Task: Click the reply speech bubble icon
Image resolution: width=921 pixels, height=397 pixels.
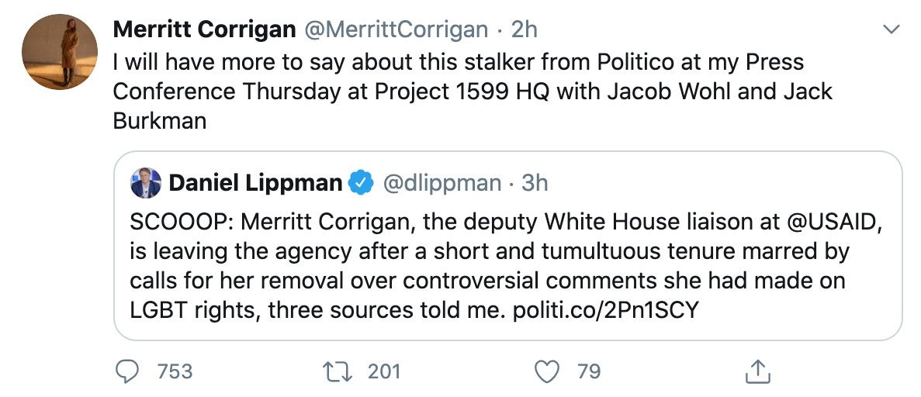Action: [127, 371]
